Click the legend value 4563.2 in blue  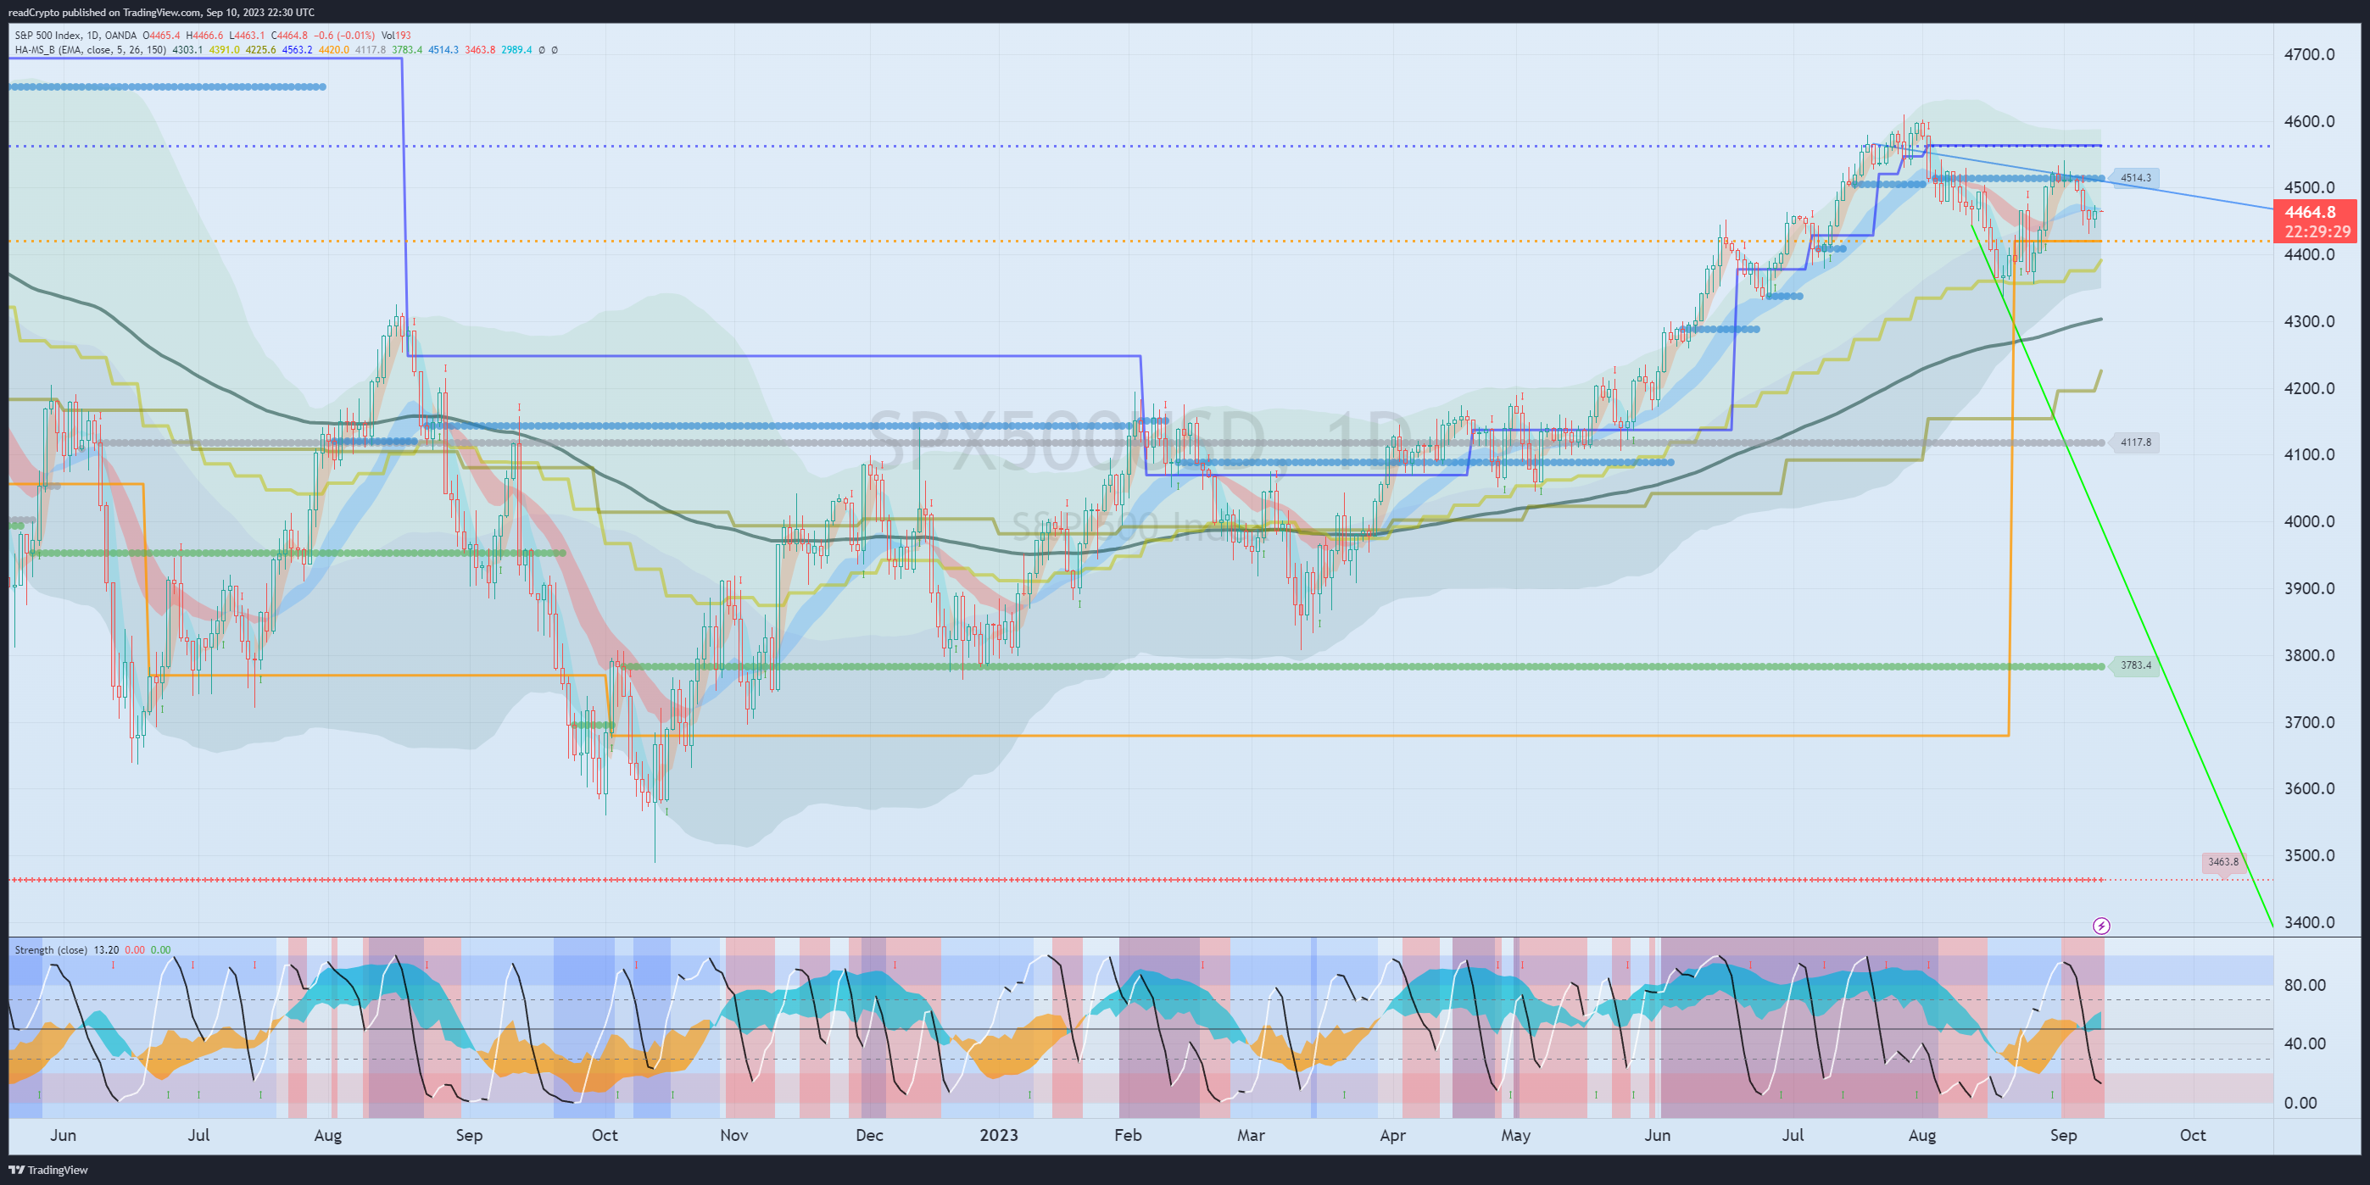297,50
